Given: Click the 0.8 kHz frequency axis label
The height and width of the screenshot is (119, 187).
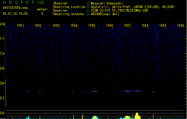Looking at the screenshot, I should [x=2, y=83].
